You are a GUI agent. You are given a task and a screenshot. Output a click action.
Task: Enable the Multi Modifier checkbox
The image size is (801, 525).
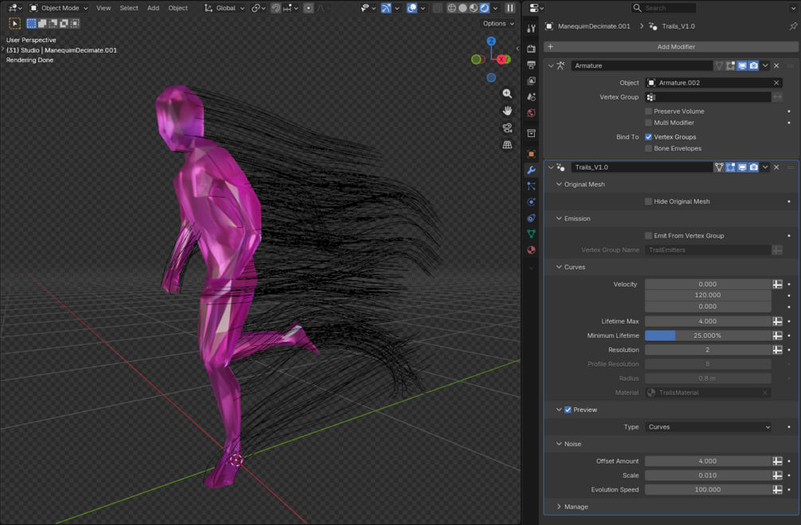click(649, 123)
